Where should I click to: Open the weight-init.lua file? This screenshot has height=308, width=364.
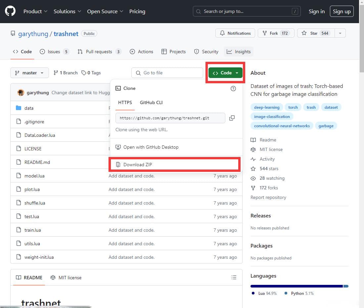(39, 257)
